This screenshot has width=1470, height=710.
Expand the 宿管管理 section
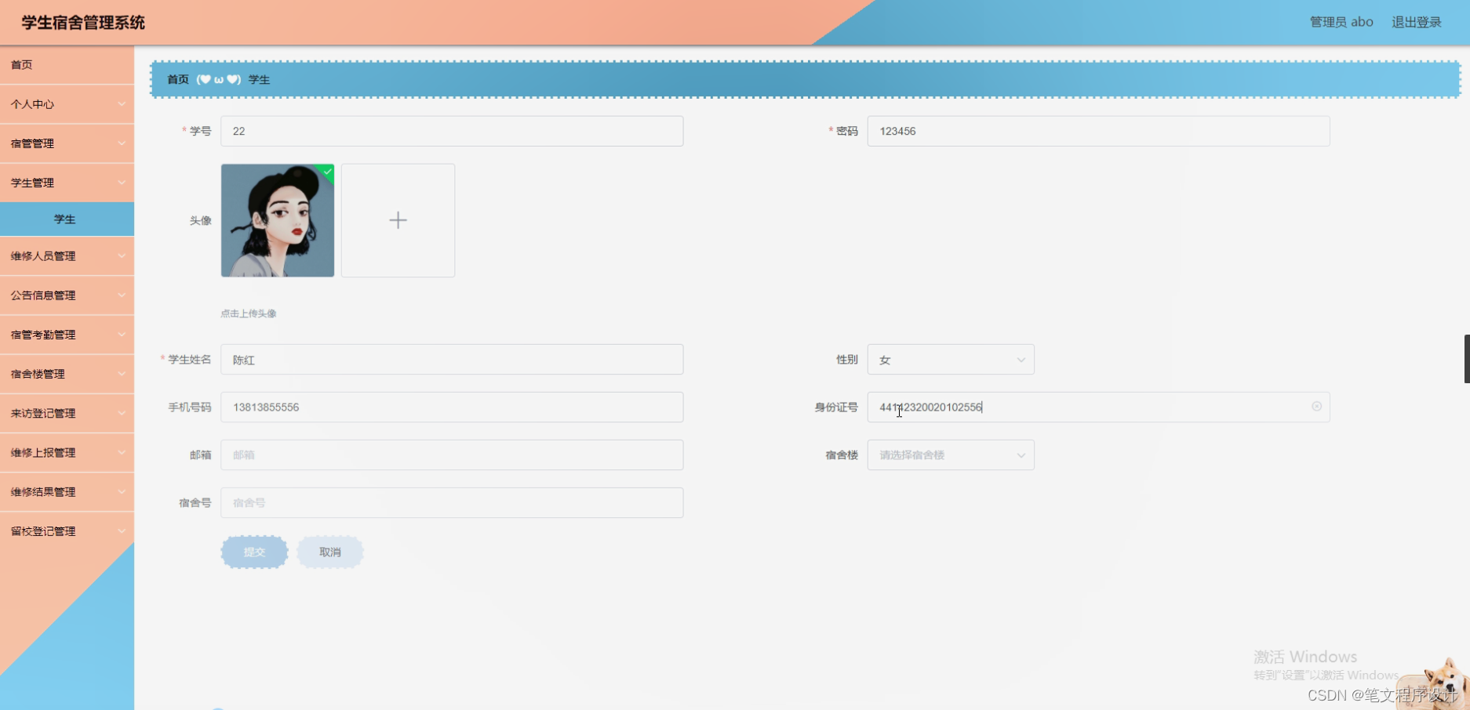pyautogui.click(x=67, y=143)
